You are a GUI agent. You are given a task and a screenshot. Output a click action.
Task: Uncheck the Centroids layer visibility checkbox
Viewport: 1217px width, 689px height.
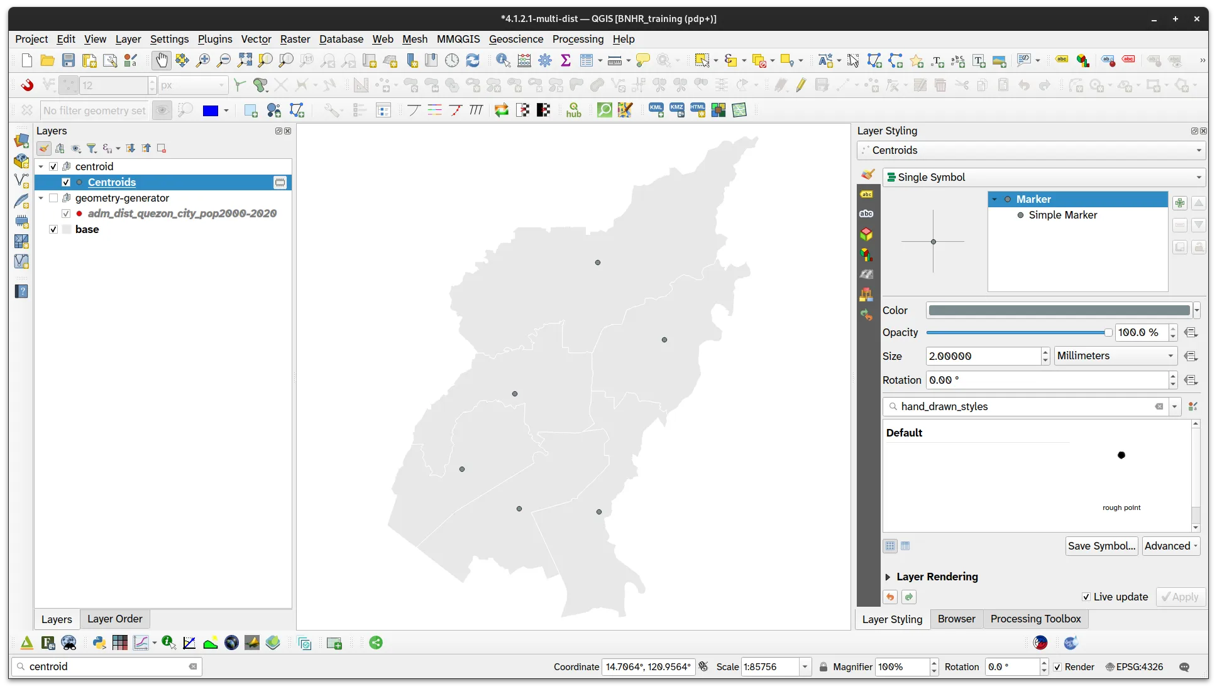pos(66,182)
